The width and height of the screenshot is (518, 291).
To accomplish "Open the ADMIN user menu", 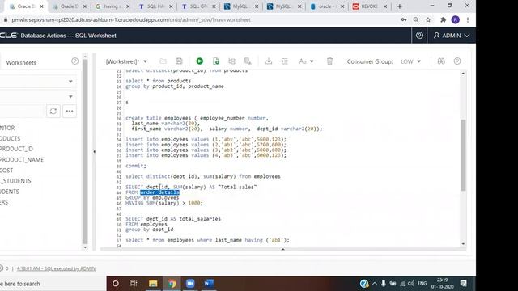I will click(452, 36).
